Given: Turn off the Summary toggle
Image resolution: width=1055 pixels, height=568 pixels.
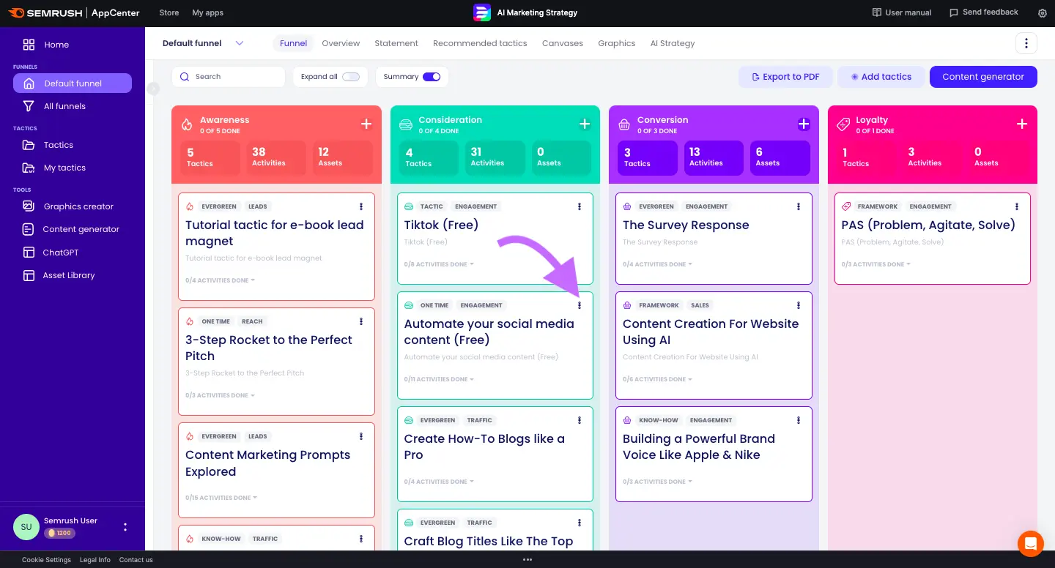Looking at the screenshot, I should point(432,77).
